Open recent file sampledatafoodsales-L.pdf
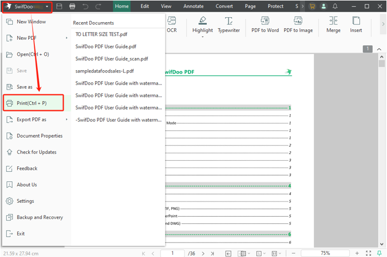The height and width of the screenshot is (257, 387). coord(104,71)
